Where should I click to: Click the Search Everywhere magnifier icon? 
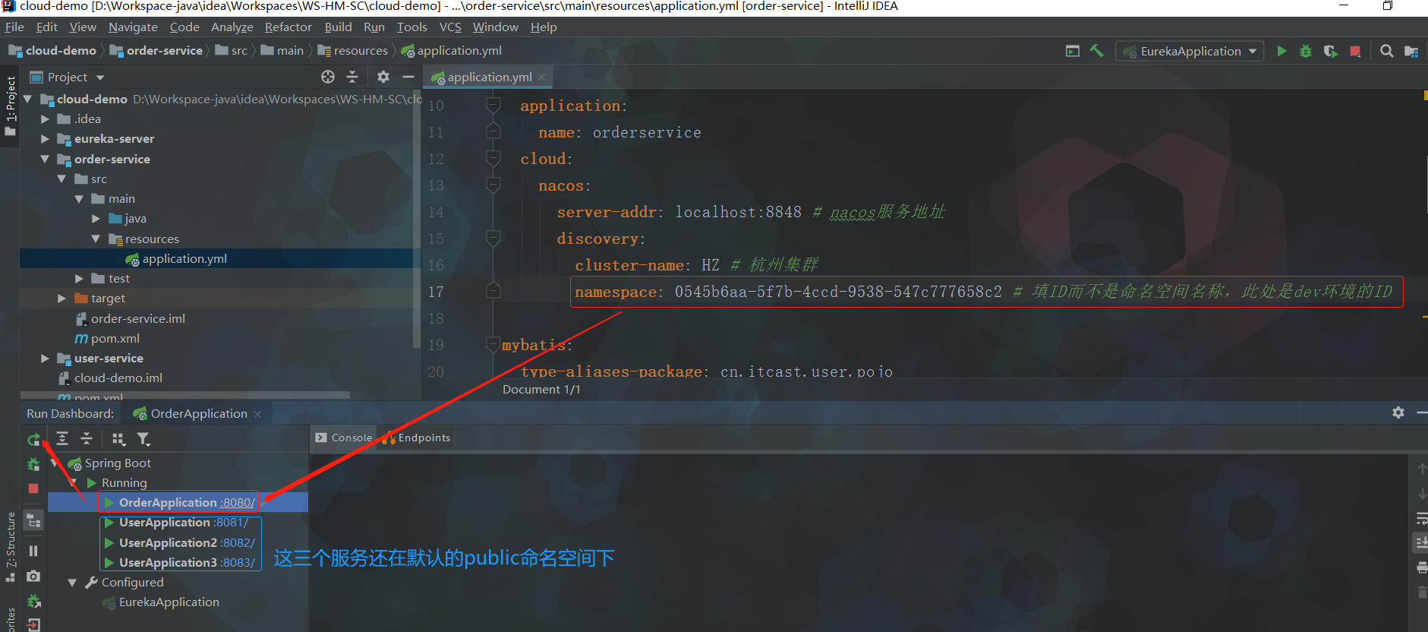(x=1386, y=51)
